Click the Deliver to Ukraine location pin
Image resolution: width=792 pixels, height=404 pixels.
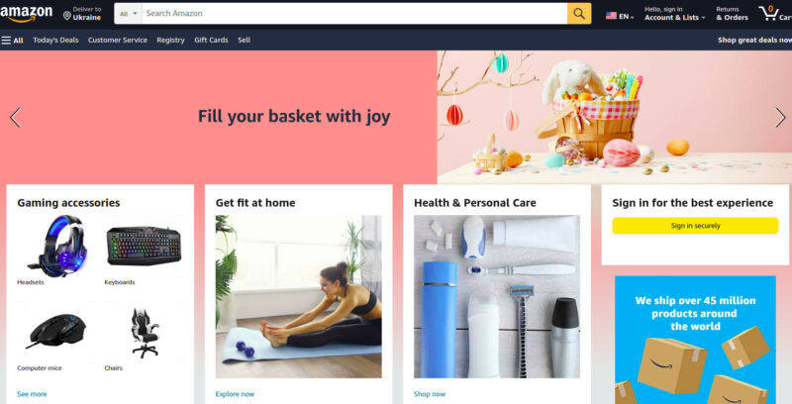coord(66,16)
